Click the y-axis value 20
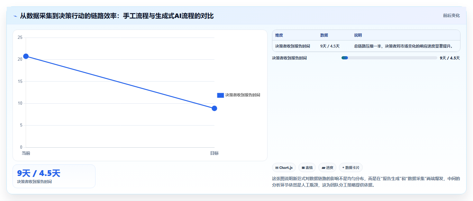Image resolution: width=473 pixels, height=201 pixels. point(20,59)
